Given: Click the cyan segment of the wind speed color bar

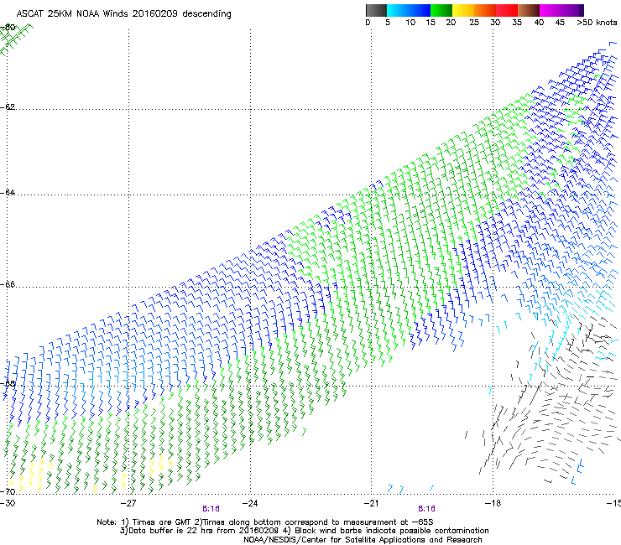Looking at the screenshot, I should (398, 10).
